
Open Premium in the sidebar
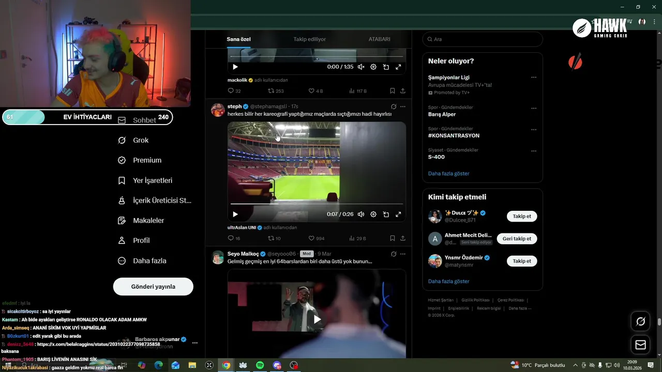[x=140, y=160]
